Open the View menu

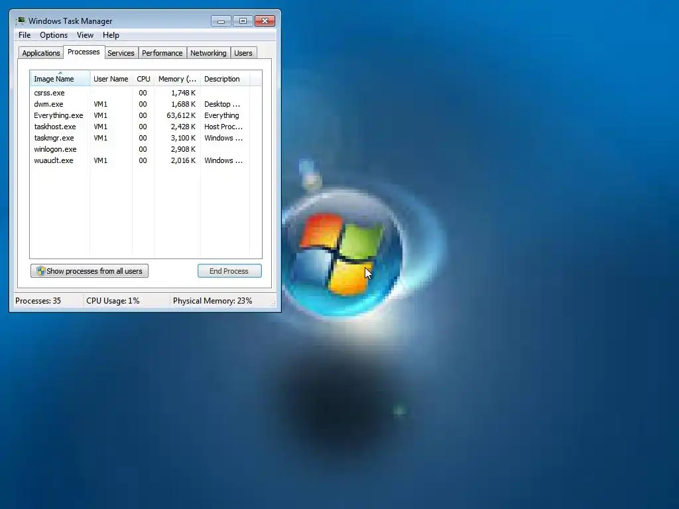[x=85, y=35]
